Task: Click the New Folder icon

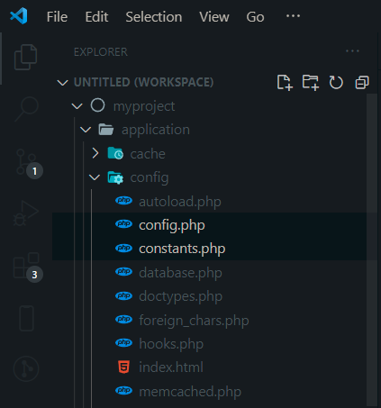Action: click(x=310, y=82)
